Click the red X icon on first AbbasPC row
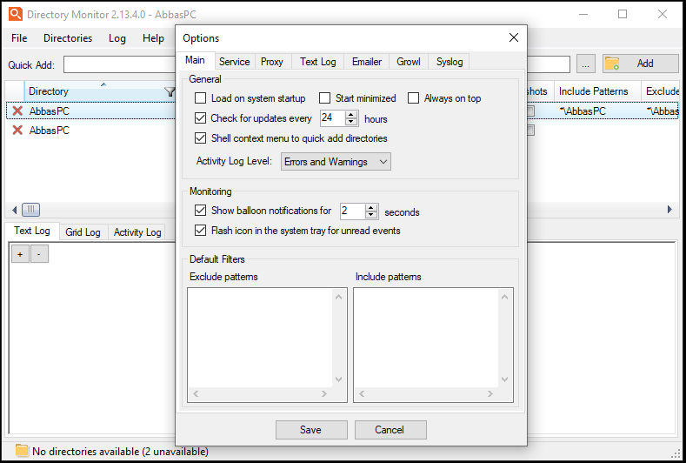The height and width of the screenshot is (463, 686). [17, 111]
